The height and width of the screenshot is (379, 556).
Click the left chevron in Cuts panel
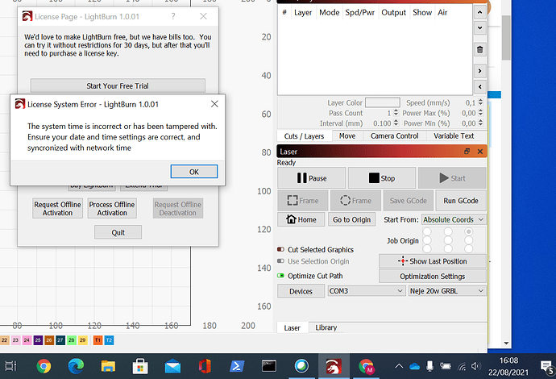[479, 86]
